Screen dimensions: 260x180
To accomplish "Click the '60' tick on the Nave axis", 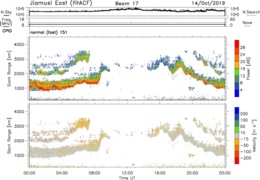I will point(232,19).
